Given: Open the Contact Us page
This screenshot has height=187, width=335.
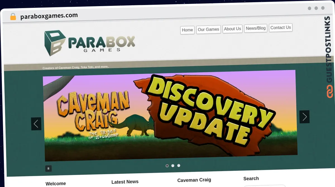Looking at the screenshot, I should point(281,28).
